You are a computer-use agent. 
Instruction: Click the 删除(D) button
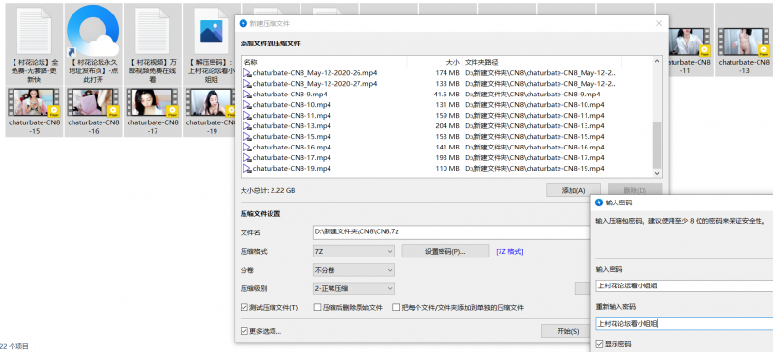pos(635,191)
